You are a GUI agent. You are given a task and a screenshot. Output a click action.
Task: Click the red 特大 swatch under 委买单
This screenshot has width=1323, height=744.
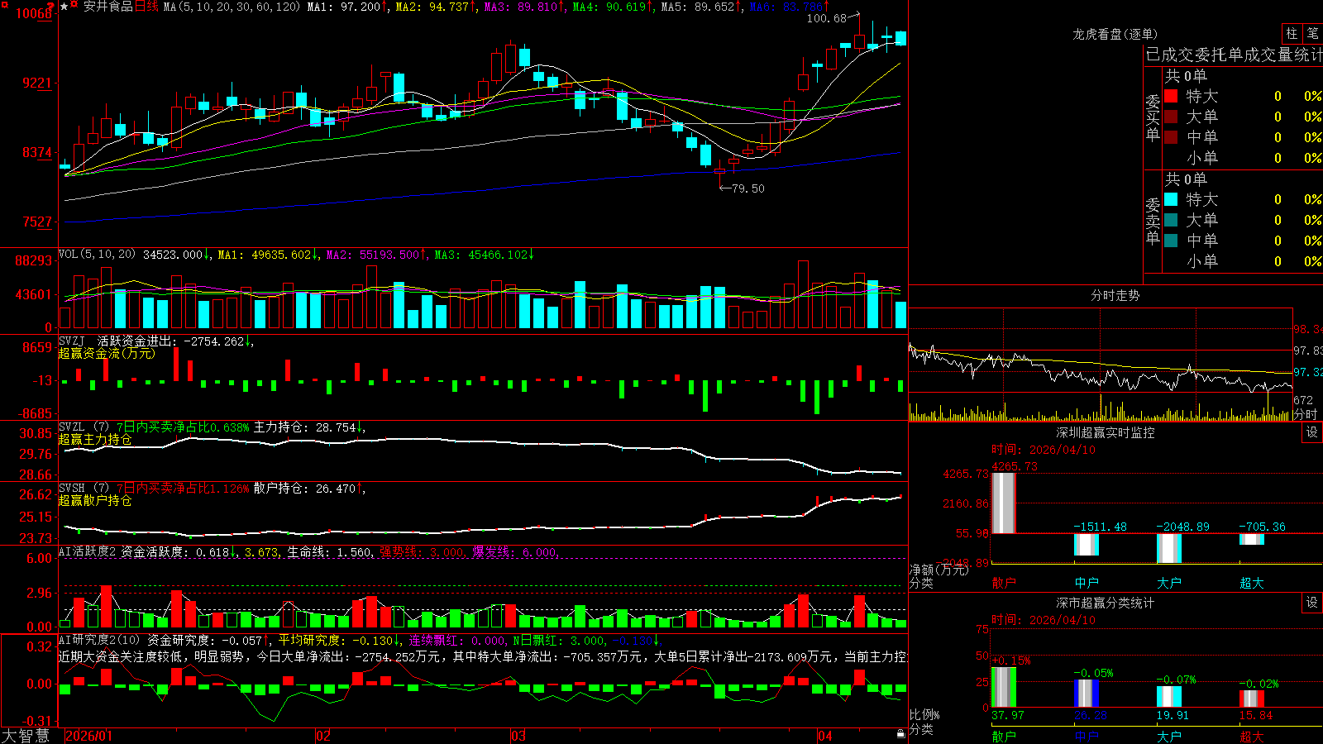pos(1171,96)
